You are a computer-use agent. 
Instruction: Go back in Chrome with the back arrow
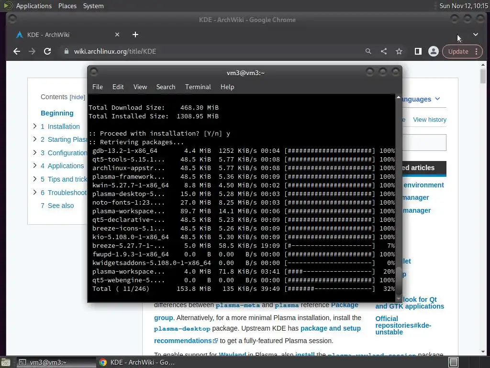click(x=17, y=51)
